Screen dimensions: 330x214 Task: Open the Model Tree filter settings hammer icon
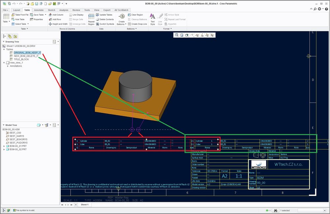click(x=47, y=125)
